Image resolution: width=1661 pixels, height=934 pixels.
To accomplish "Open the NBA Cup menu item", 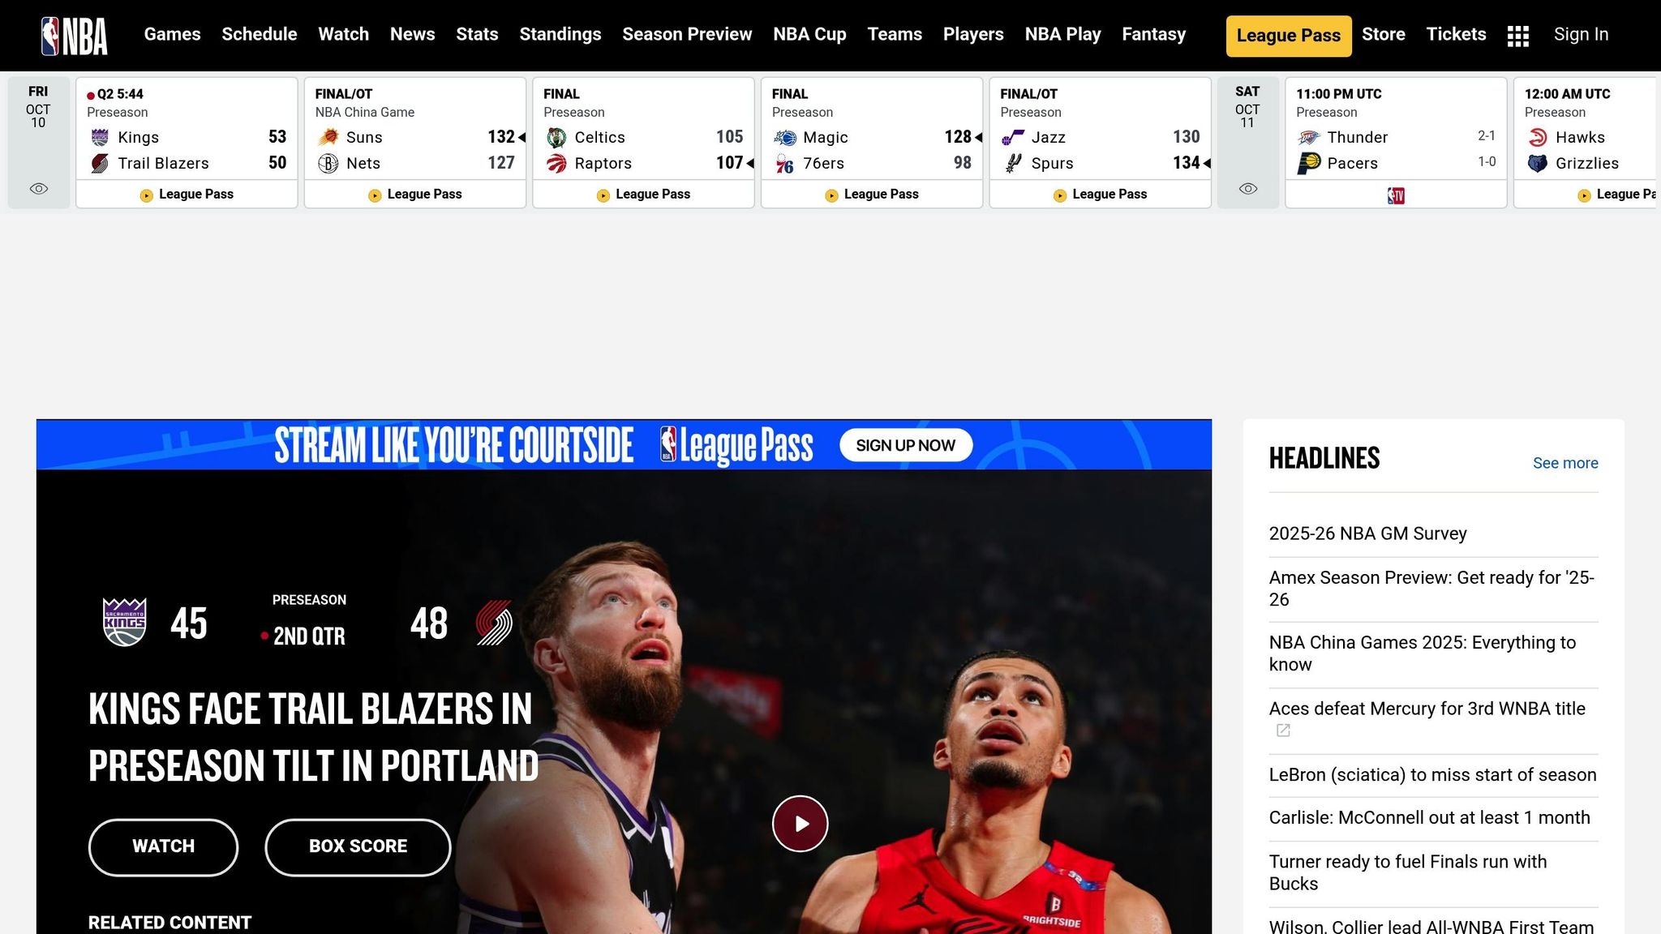I will [x=809, y=34].
